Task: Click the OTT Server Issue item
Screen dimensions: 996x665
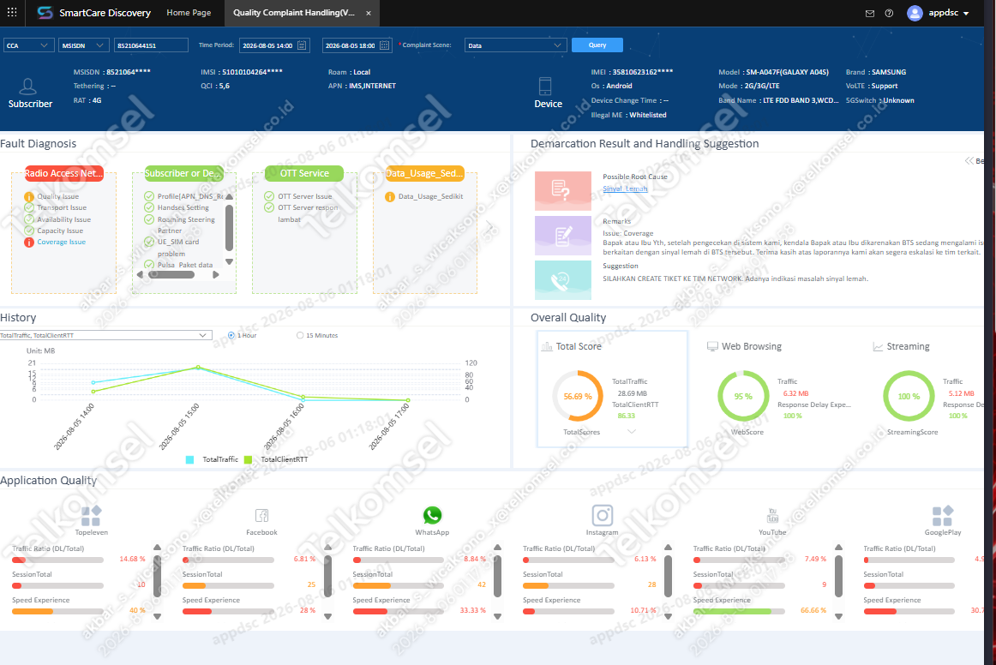Action: (305, 196)
